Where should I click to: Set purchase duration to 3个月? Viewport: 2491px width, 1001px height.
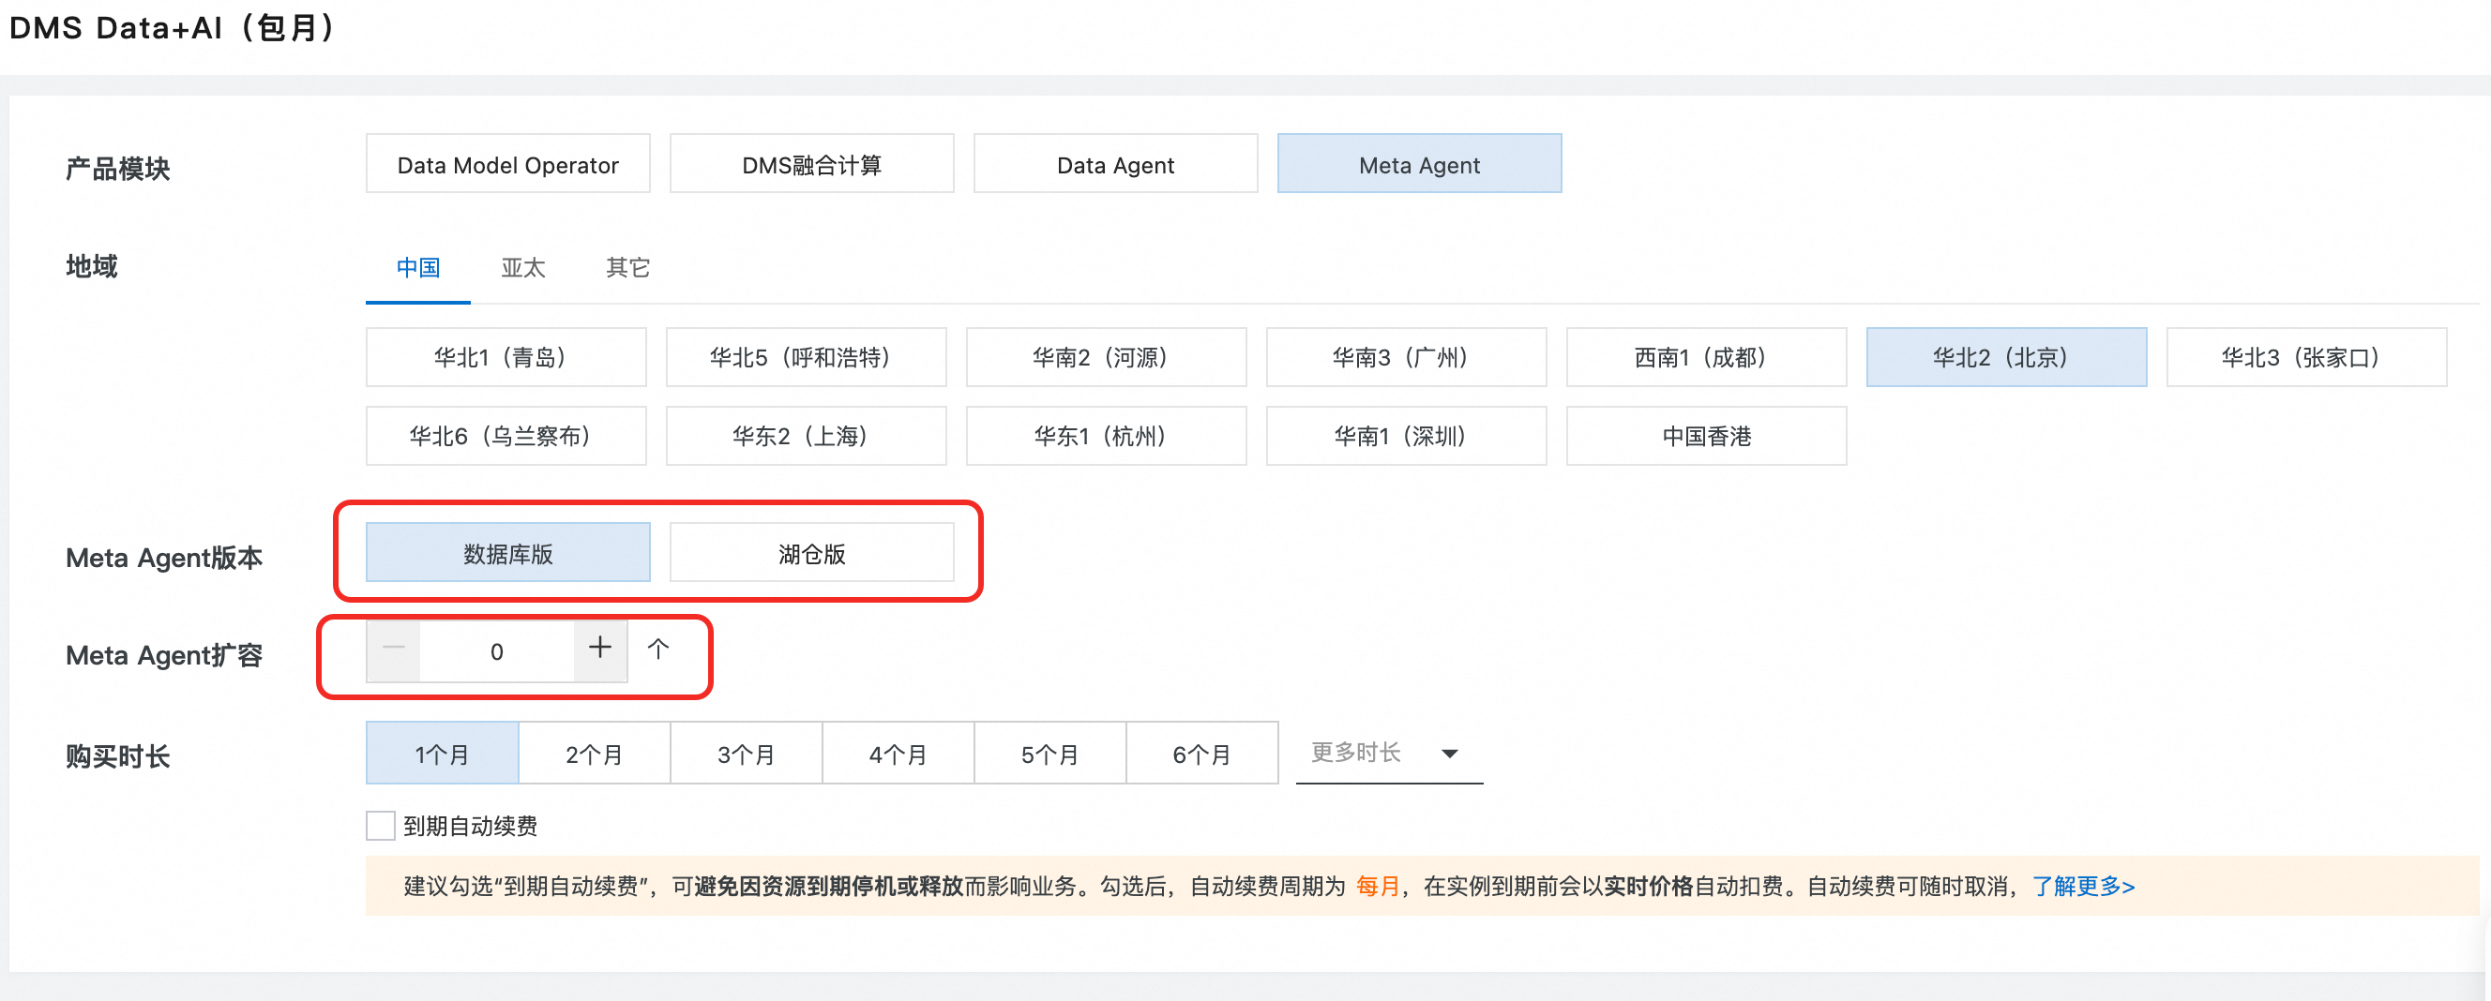[x=746, y=753]
